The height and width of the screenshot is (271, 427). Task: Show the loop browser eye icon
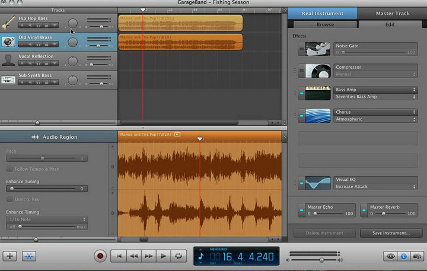tap(390, 256)
